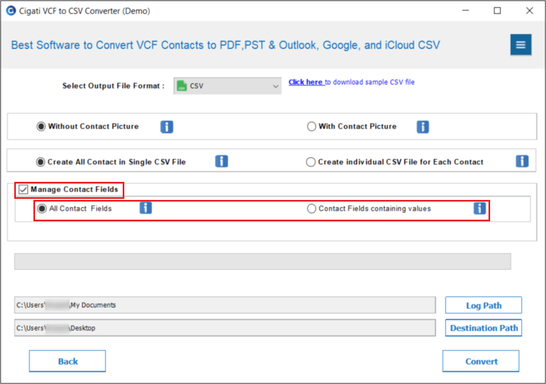This screenshot has height=384, width=546.
Task: Toggle the Manage Contact Fields checkbox
Action: pyautogui.click(x=24, y=190)
